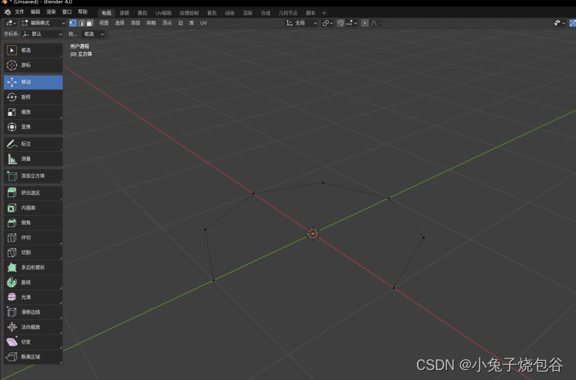Select the 切割 knife tool
The width and height of the screenshot is (576, 380).
(x=33, y=253)
